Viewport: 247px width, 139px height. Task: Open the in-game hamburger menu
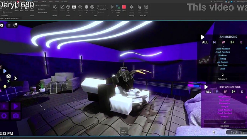9,25
